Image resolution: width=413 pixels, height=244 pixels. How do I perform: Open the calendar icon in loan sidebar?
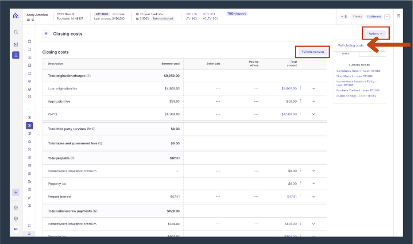(30, 73)
